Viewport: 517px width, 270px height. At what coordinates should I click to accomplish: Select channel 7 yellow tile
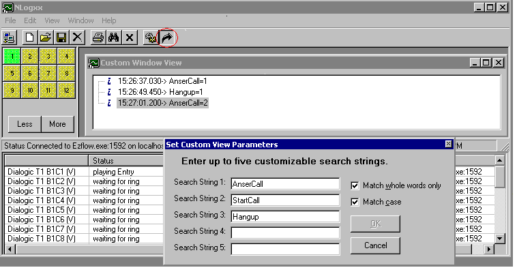pyautogui.click(x=48, y=73)
